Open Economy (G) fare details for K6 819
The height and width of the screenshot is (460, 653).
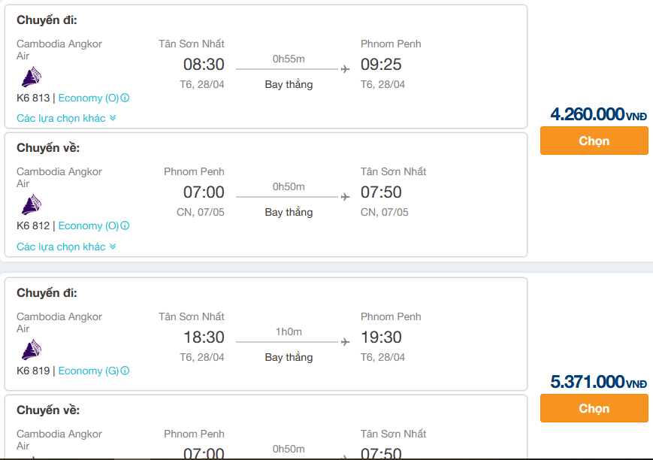(x=88, y=371)
